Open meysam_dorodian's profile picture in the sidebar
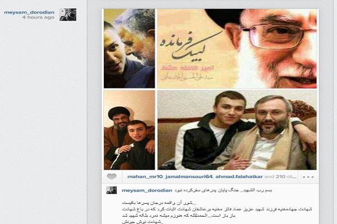 [x=68, y=15]
